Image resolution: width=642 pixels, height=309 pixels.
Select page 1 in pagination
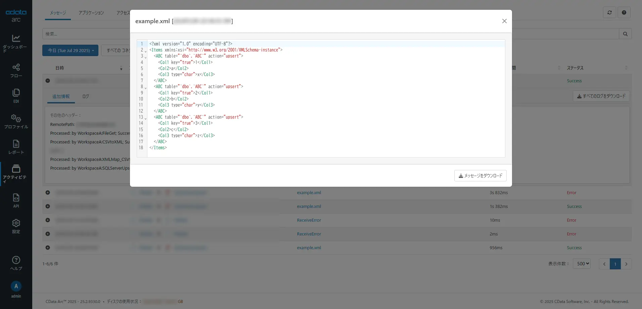[615, 264]
